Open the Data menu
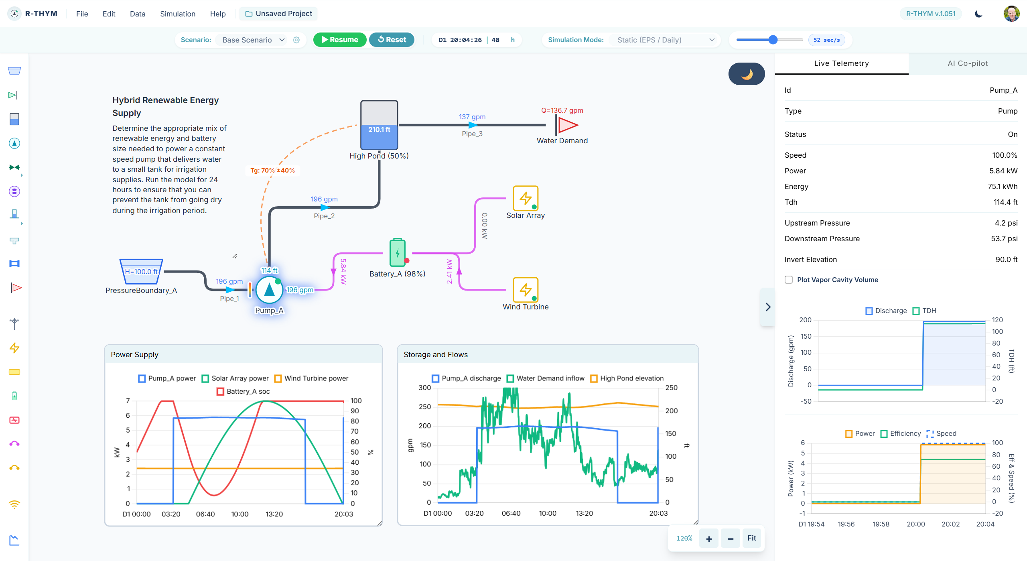 tap(138, 14)
